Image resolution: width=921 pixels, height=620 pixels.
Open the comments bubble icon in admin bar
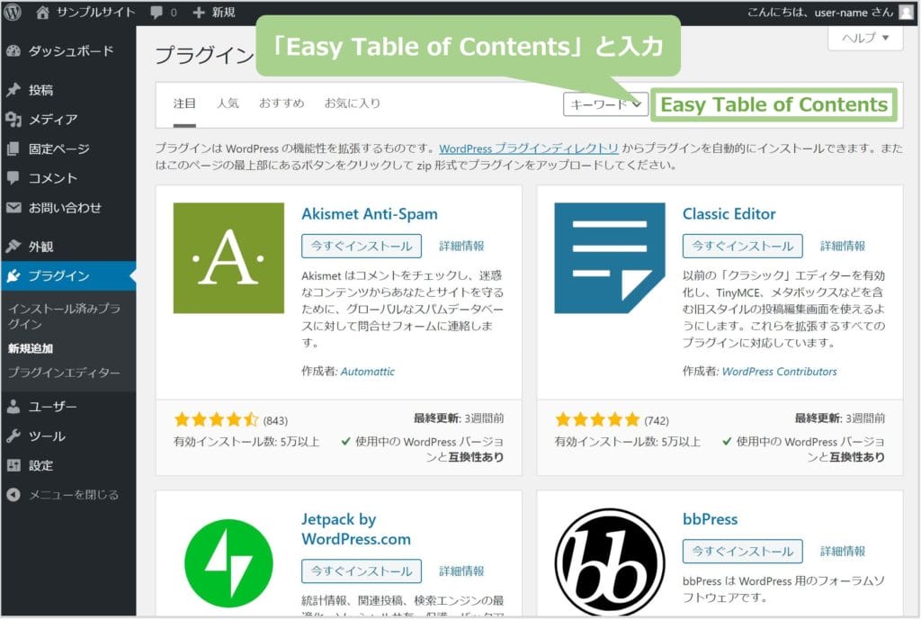tap(157, 13)
